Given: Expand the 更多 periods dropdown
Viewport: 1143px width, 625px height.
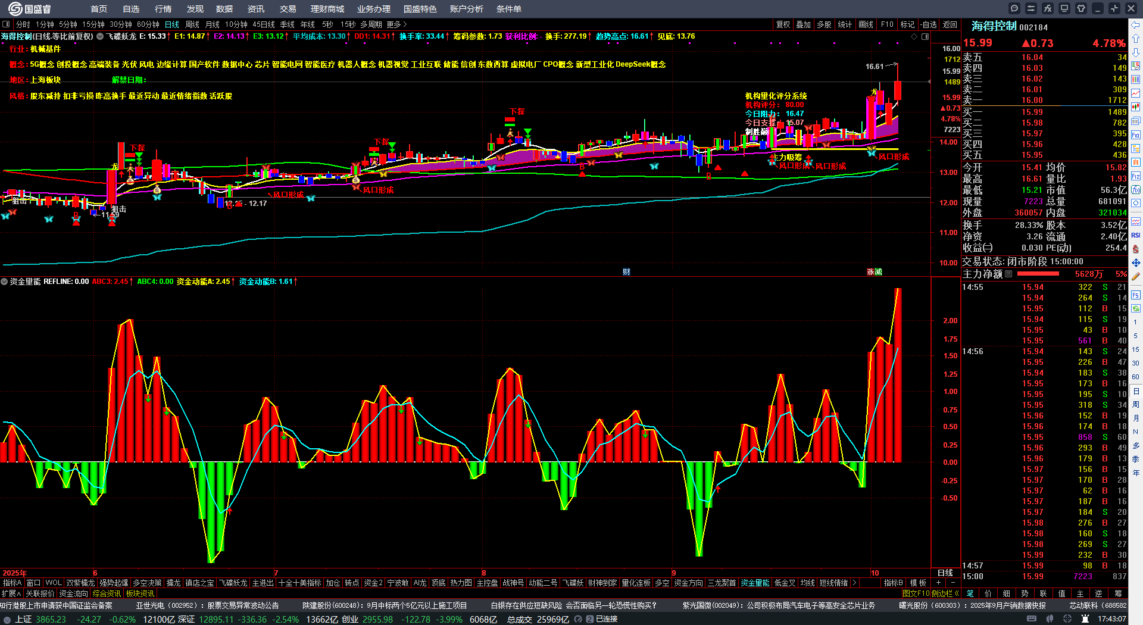Looking at the screenshot, I should [396, 24].
